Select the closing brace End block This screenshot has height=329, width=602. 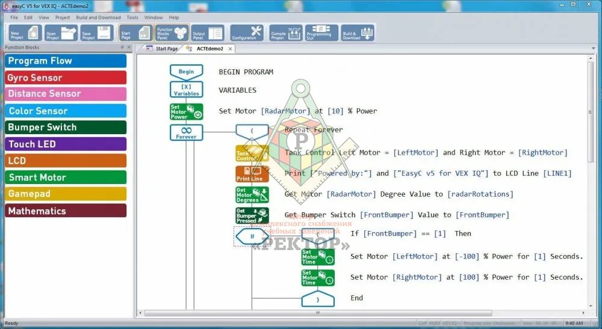(x=318, y=299)
